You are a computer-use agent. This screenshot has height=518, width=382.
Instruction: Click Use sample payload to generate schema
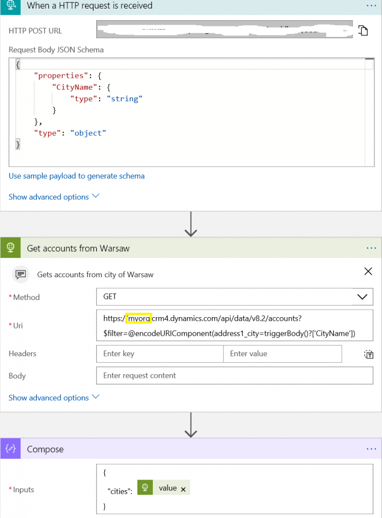(x=76, y=176)
